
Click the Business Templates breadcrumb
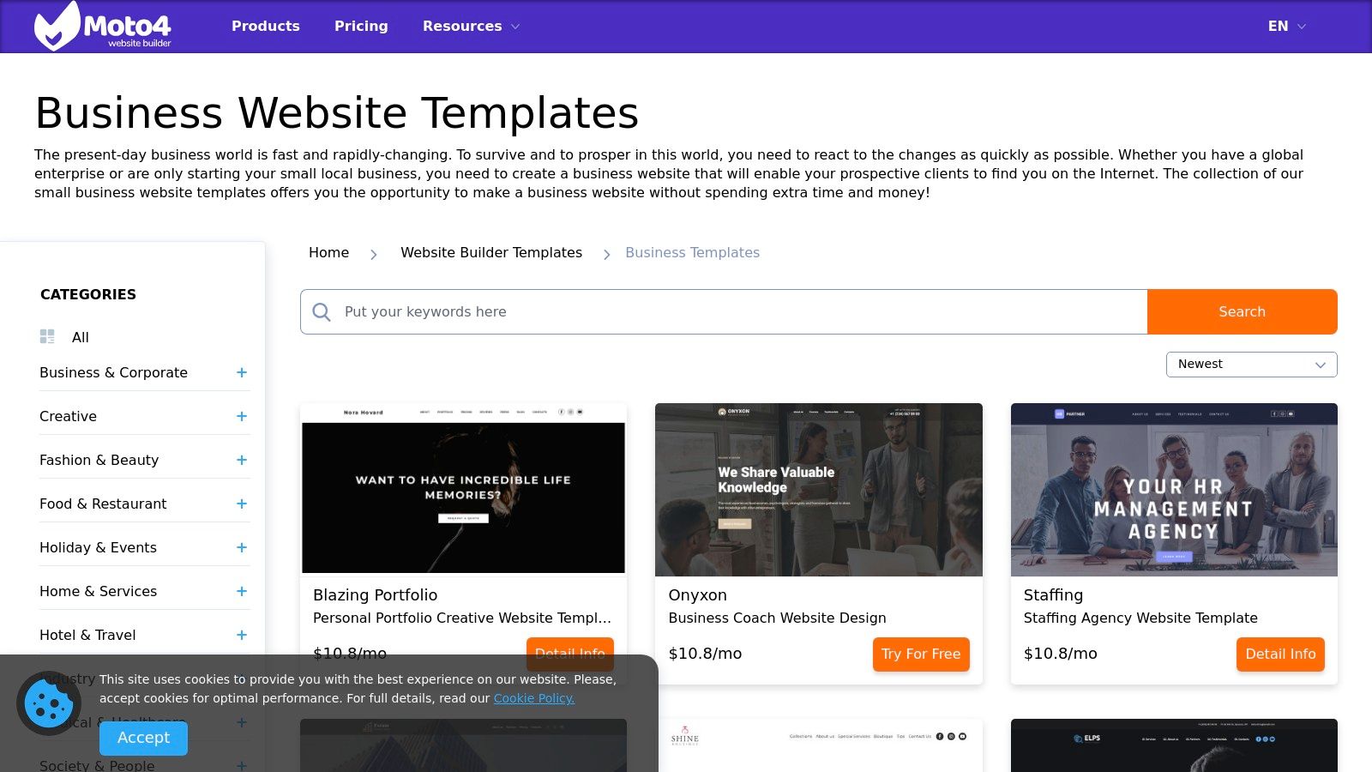pyautogui.click(x=692, y=252)
